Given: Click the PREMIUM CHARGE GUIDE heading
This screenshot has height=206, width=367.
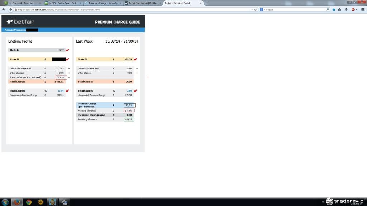Looking at the screenshot, I should (x=118, y=22).
